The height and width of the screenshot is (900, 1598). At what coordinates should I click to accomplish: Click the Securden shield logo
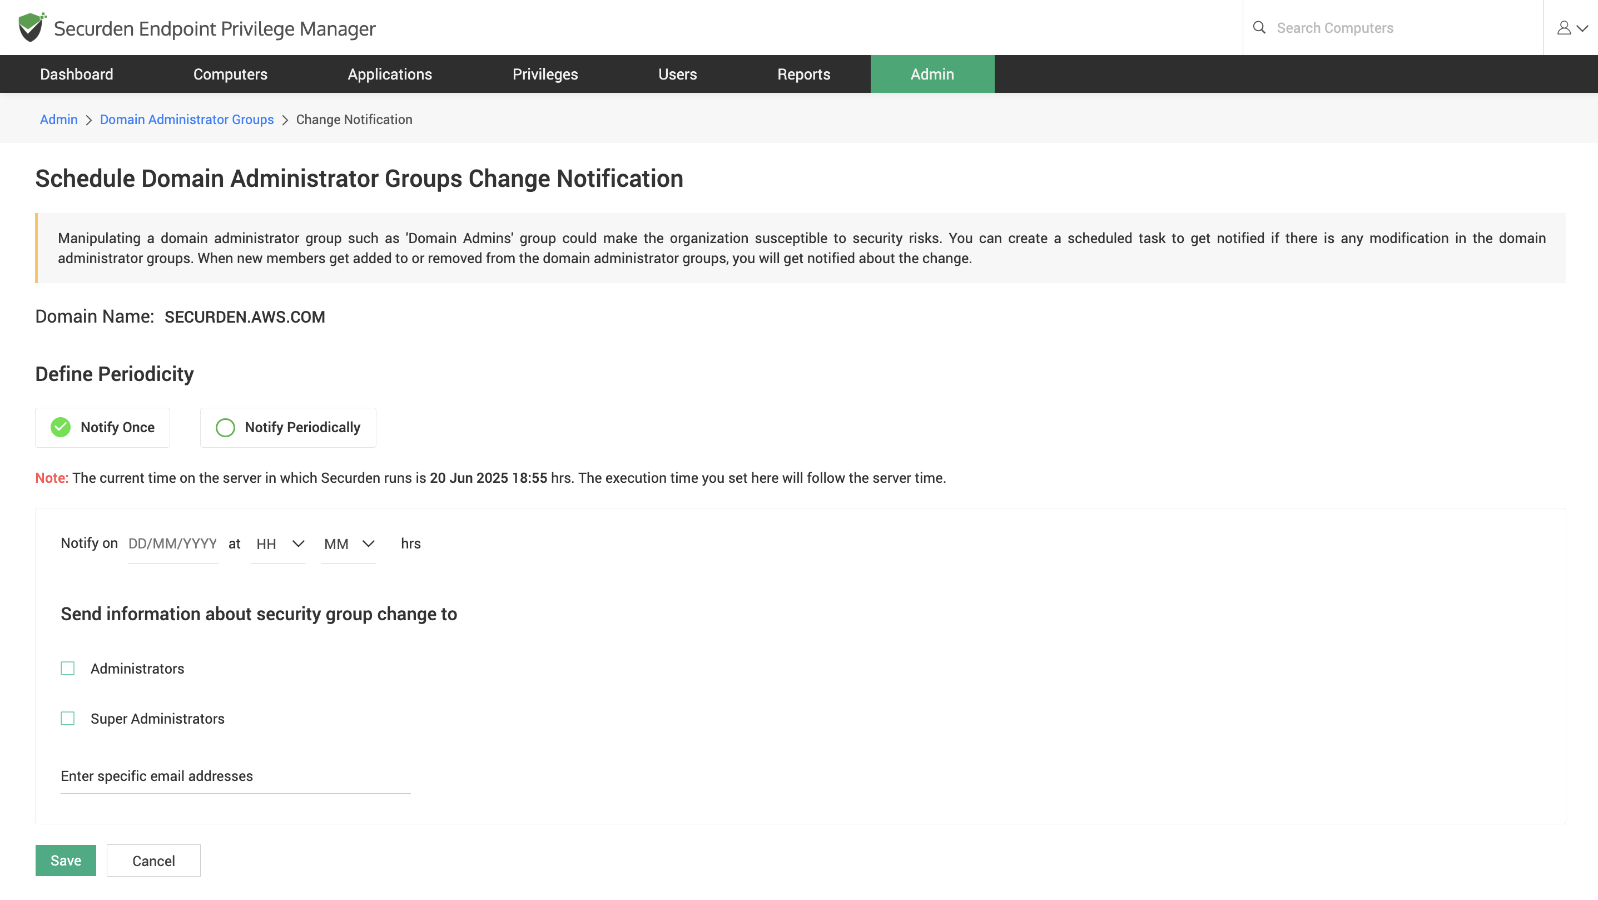click(x=32, y=27)
